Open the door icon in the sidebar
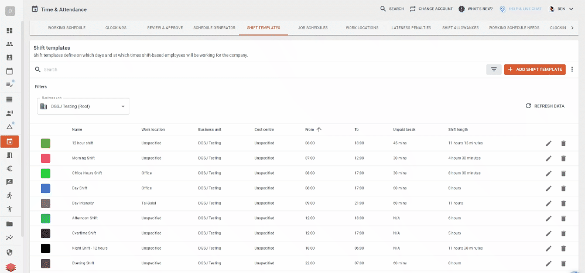Image resolution: width=585 pixels, height=273 pixels. pyautogui.click(x=10, y=155)
